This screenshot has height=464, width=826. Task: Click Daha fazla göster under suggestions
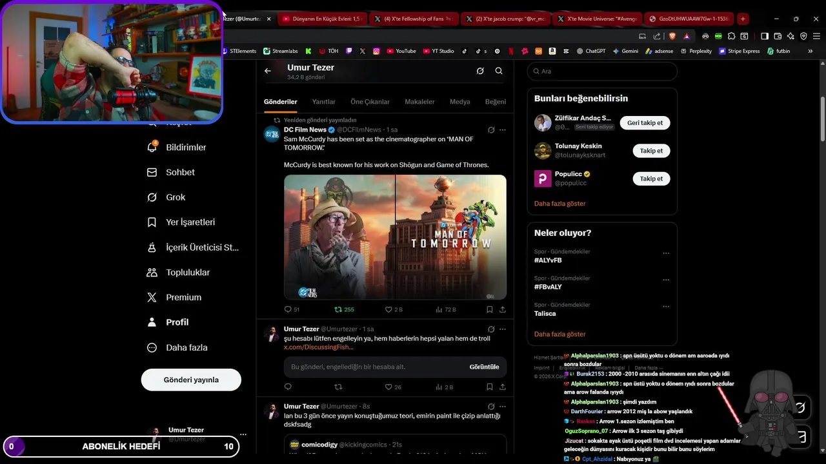click(x=560, y=204)
